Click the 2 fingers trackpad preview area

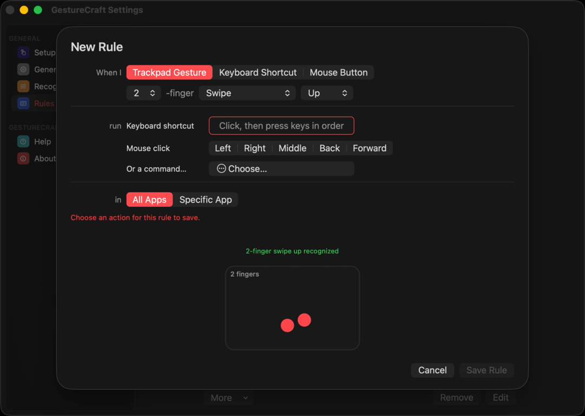pyautogui.click(x=292, y=308)
